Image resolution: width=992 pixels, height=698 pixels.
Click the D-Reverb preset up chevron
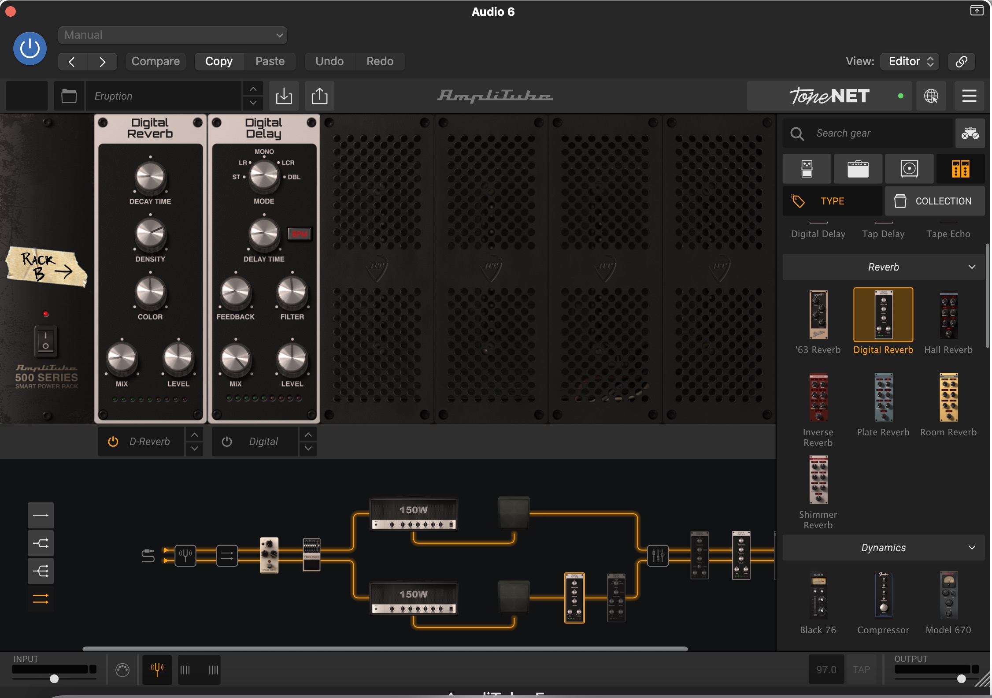[194, 435]
